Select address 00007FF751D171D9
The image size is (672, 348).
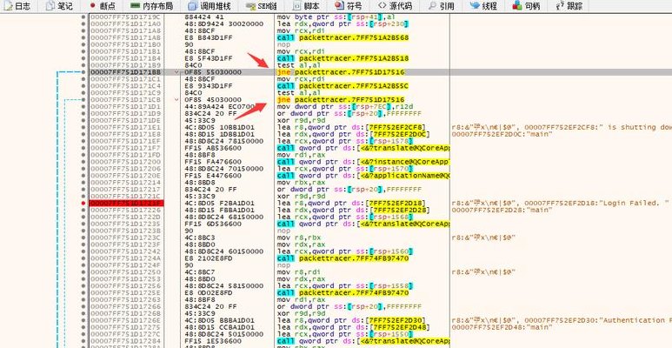126,113
